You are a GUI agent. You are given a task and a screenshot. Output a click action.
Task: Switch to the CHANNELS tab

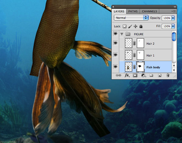point(149,11)
